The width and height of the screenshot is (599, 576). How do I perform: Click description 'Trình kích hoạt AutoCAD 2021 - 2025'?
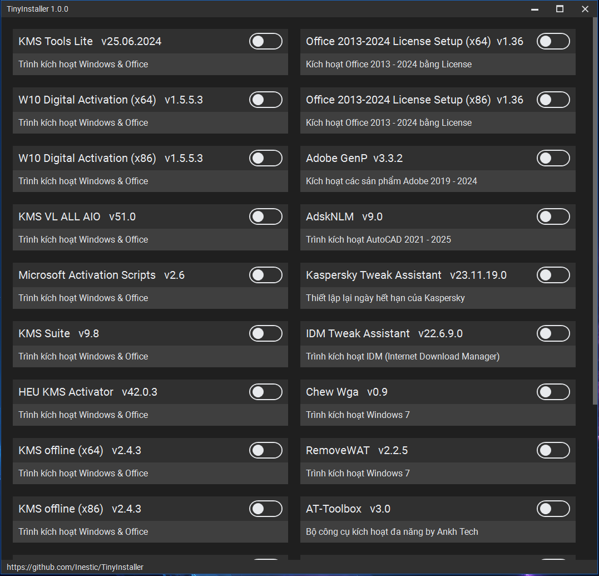(379, 240)
